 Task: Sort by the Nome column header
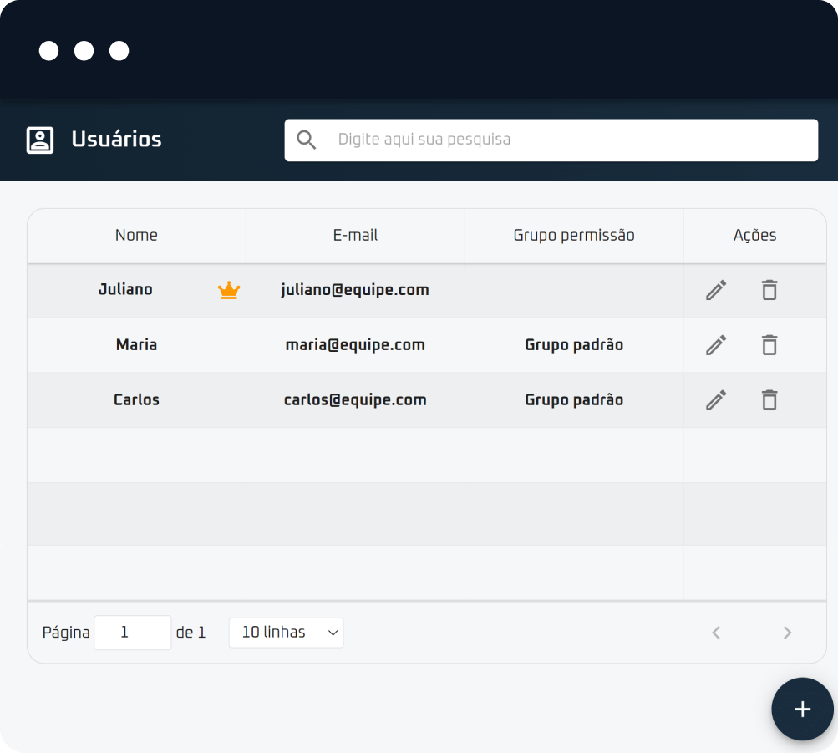point(136,236)
